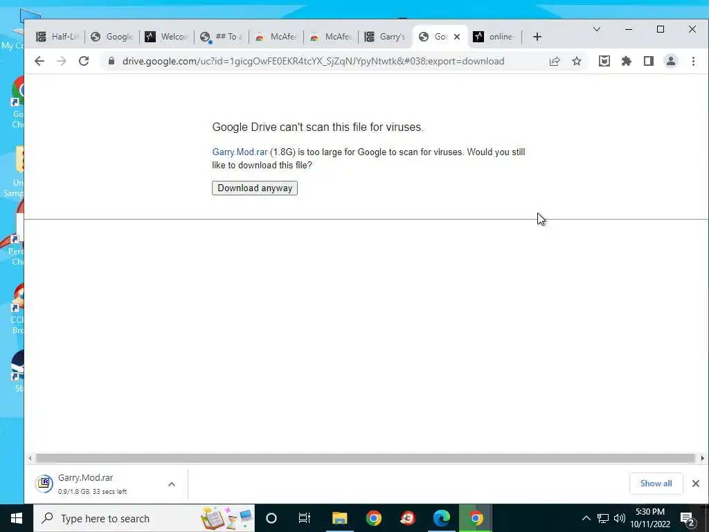Show hidden system tray icons
This screenshot has height=532, width=709.
(x=586, y=518)
